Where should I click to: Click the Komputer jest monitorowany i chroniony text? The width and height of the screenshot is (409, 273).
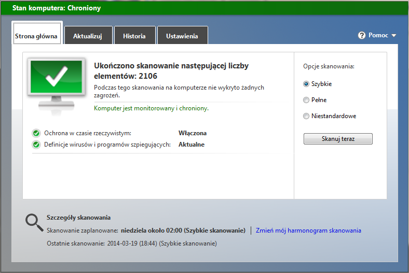point(151,108)
